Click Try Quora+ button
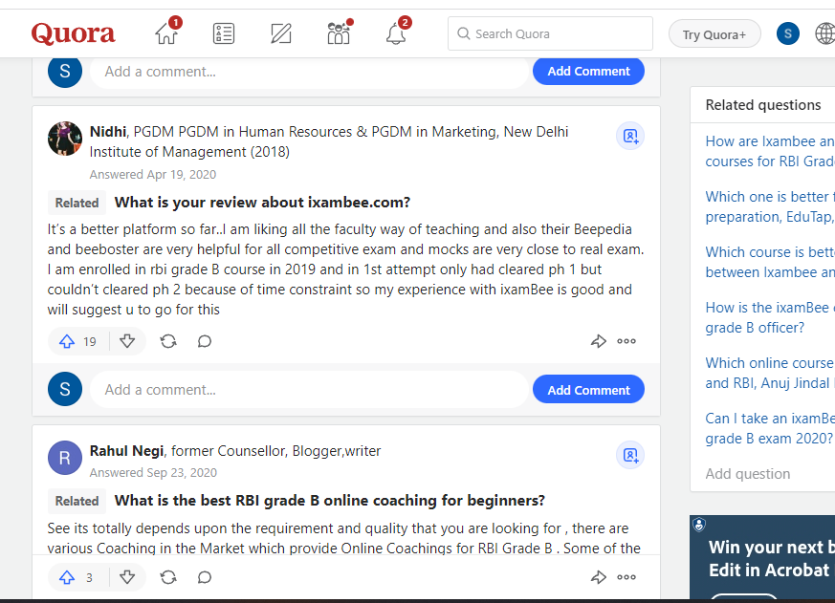The image size is (835, 603). point(714,34)
